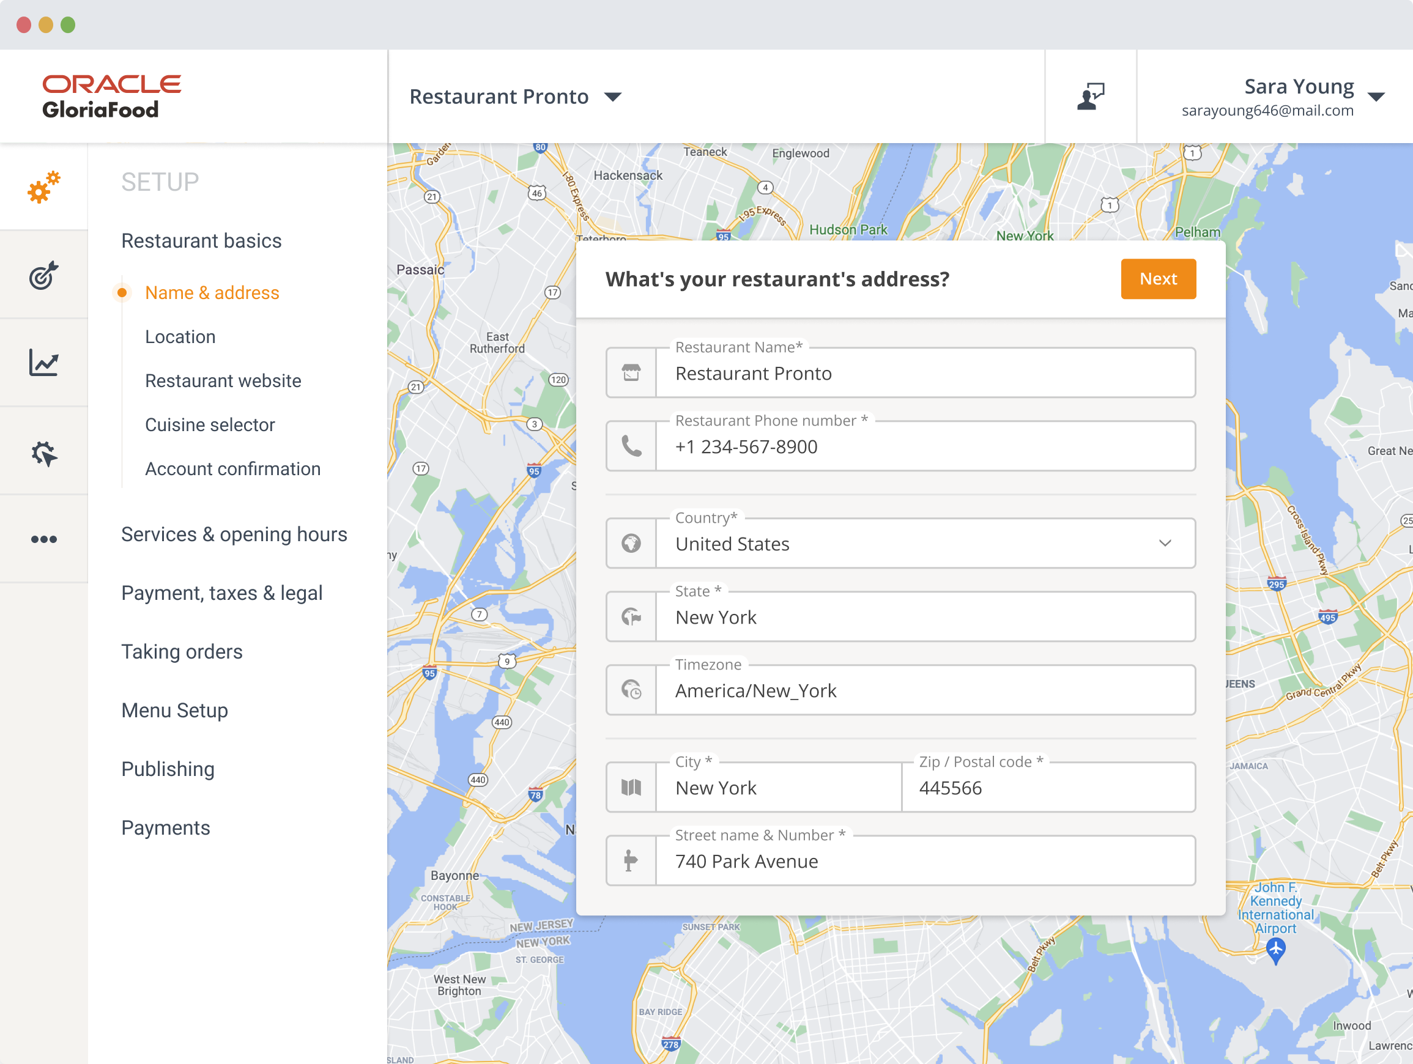Open the Location setup section
Viewport: 1413px width, 1064px height.
click(x=181, y=336)
